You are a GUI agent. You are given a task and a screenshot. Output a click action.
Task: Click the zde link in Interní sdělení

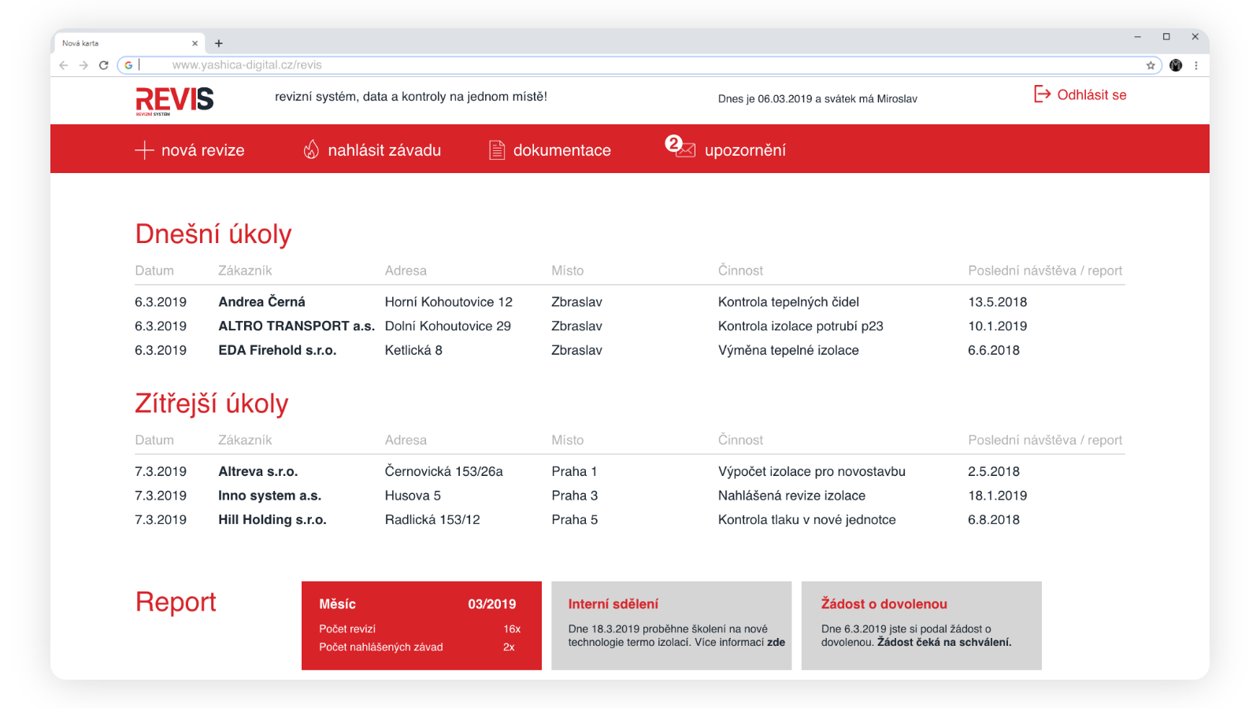(x=776, y=642)
